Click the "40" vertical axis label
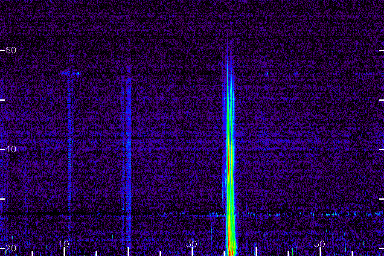This screenshot has width=384, height=256. tap(11, 149)
